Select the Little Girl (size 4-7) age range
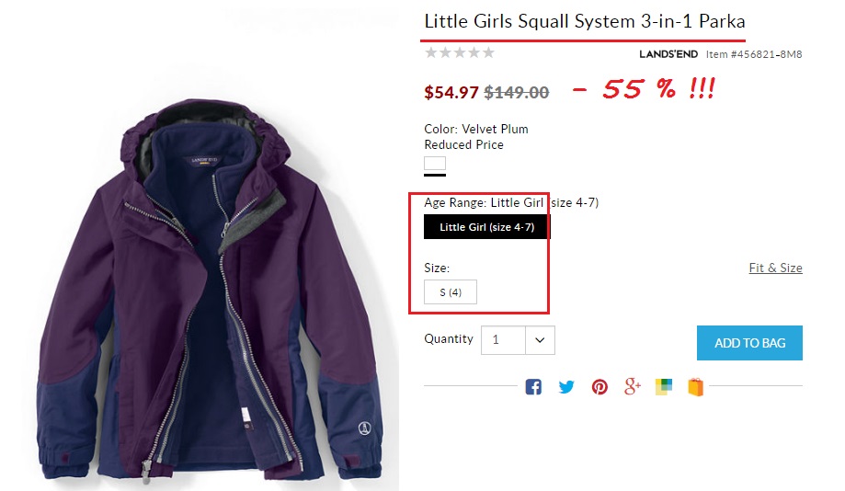The height and width of the screenshot is (491, 845). point(486,227)
